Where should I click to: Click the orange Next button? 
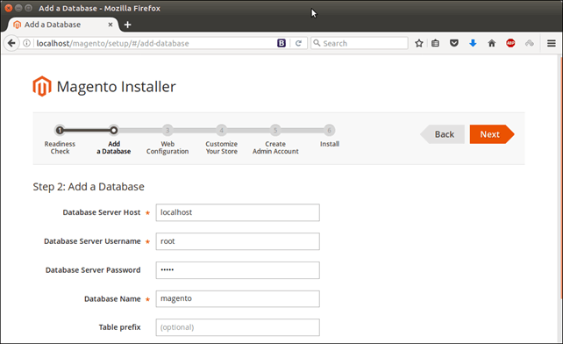(492, 134)
